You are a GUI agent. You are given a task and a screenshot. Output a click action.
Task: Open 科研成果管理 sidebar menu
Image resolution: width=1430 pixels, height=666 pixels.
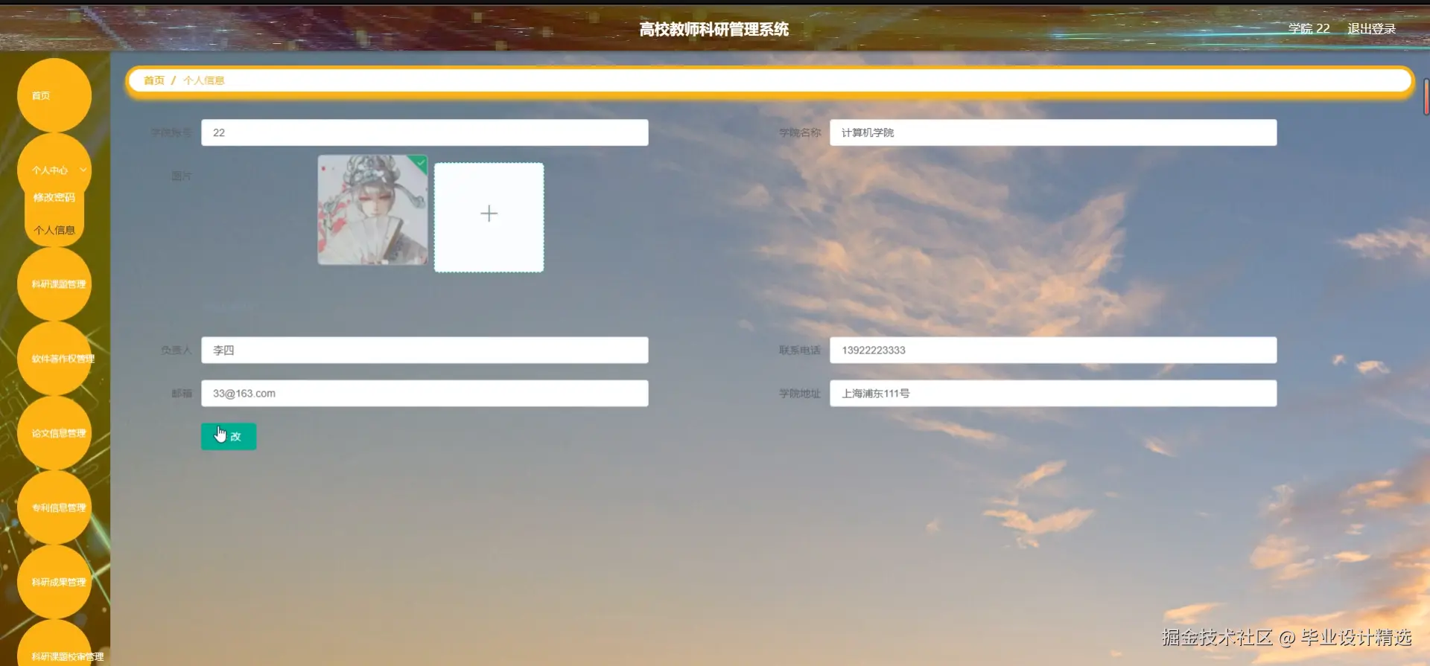[x=54, y=581]
